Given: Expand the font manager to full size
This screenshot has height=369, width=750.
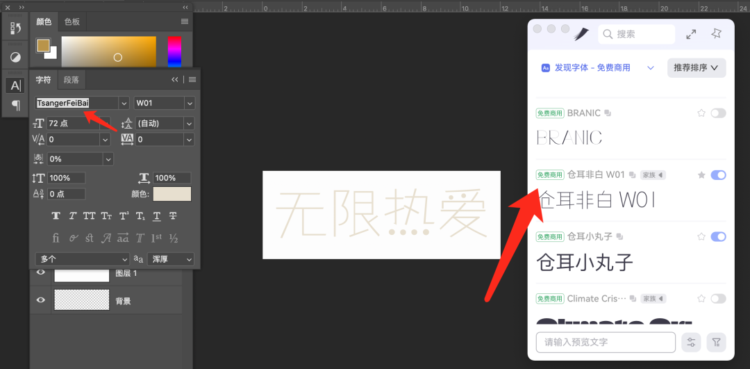Looking at the screenshot, I should pyautogui.click(x=691, y=34).
